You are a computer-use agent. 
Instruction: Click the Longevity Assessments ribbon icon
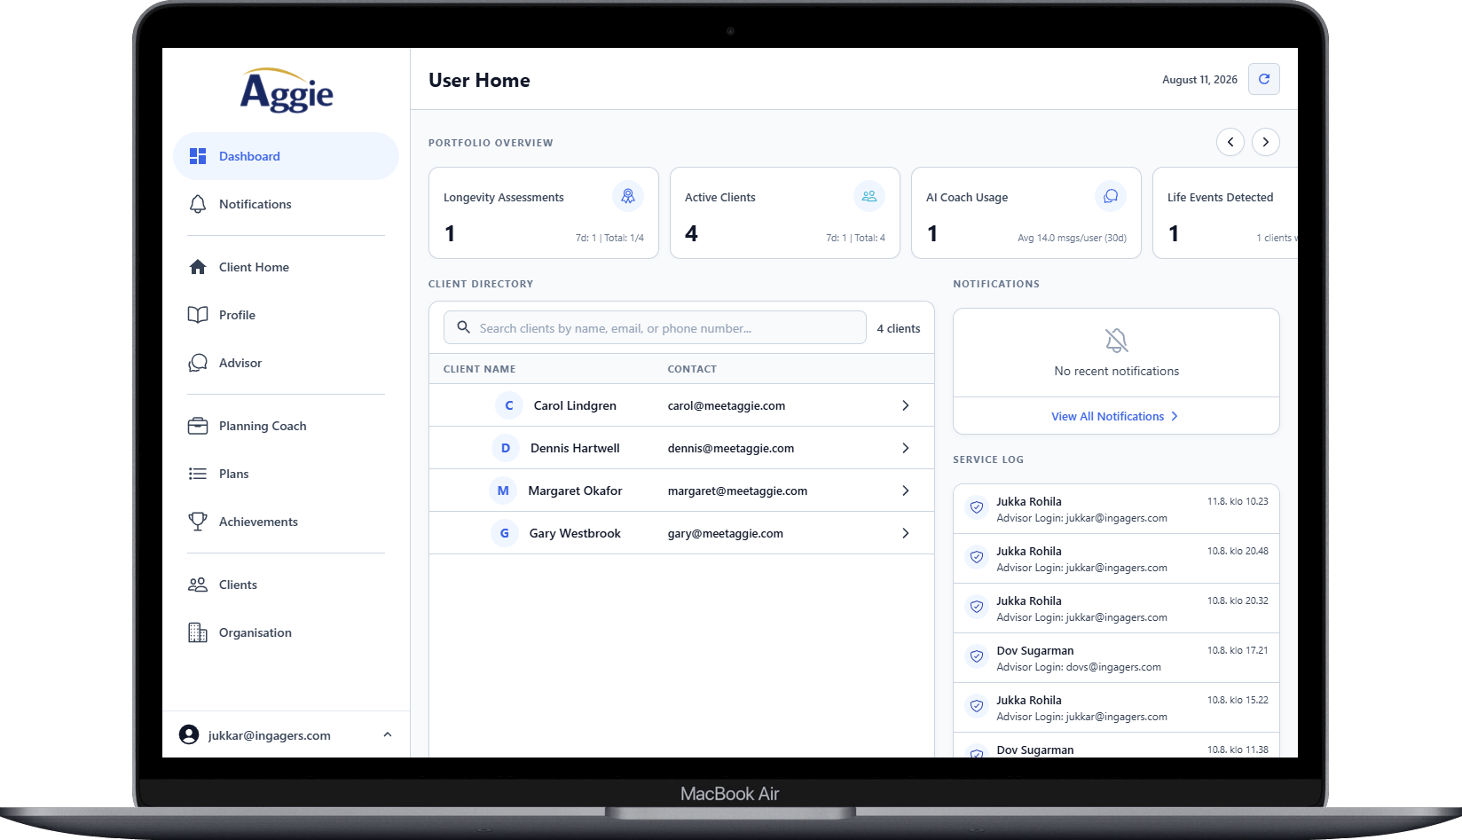(628, 196)
